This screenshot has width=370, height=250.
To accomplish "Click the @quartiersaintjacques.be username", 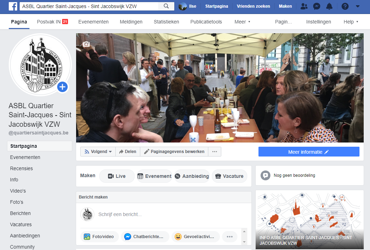I will pos(39,133).
